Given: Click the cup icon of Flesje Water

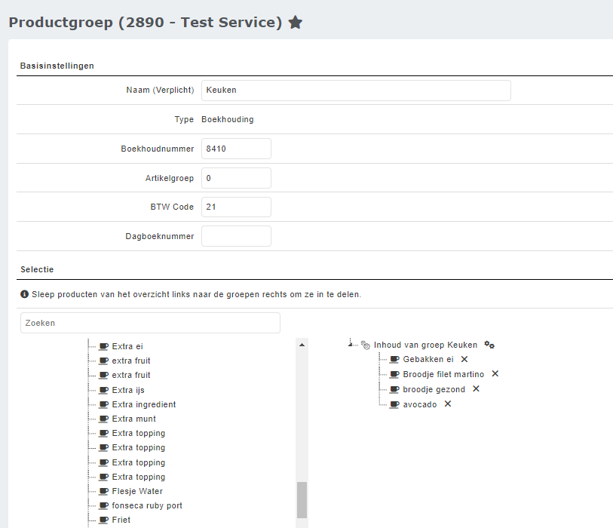Looking at the screenshot, I should pyautogui.click(x=104, y=491).
